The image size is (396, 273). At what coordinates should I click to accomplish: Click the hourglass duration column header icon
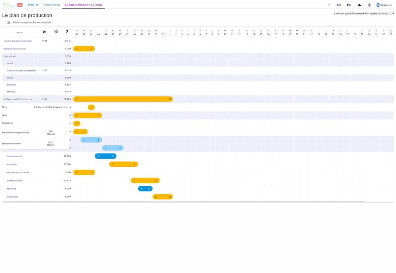(x=67, y=32)
